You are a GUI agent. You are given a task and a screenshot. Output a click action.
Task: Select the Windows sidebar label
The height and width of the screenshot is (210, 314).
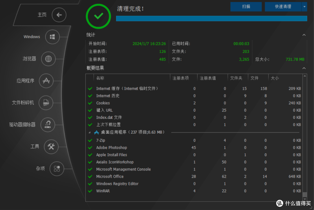coord(32,37)
